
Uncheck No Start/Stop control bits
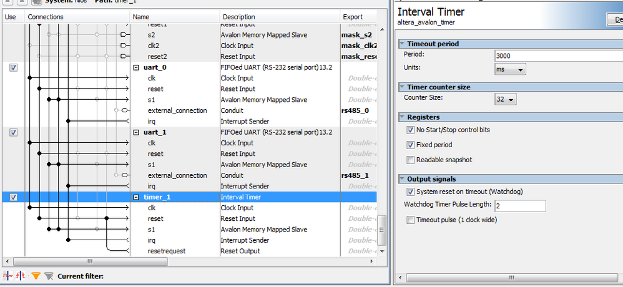(410, 130)
